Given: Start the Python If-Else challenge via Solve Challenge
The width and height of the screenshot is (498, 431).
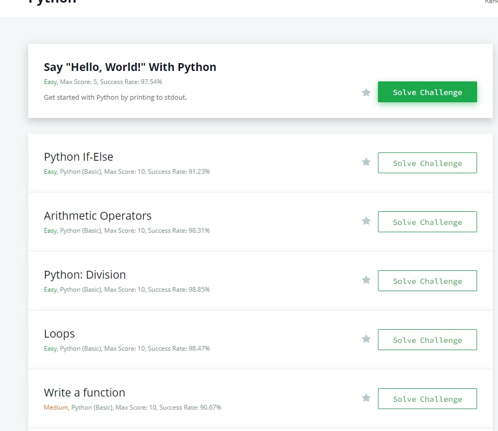Looking at the screenshot, I should pyautogui.click(x=427, y=163).
